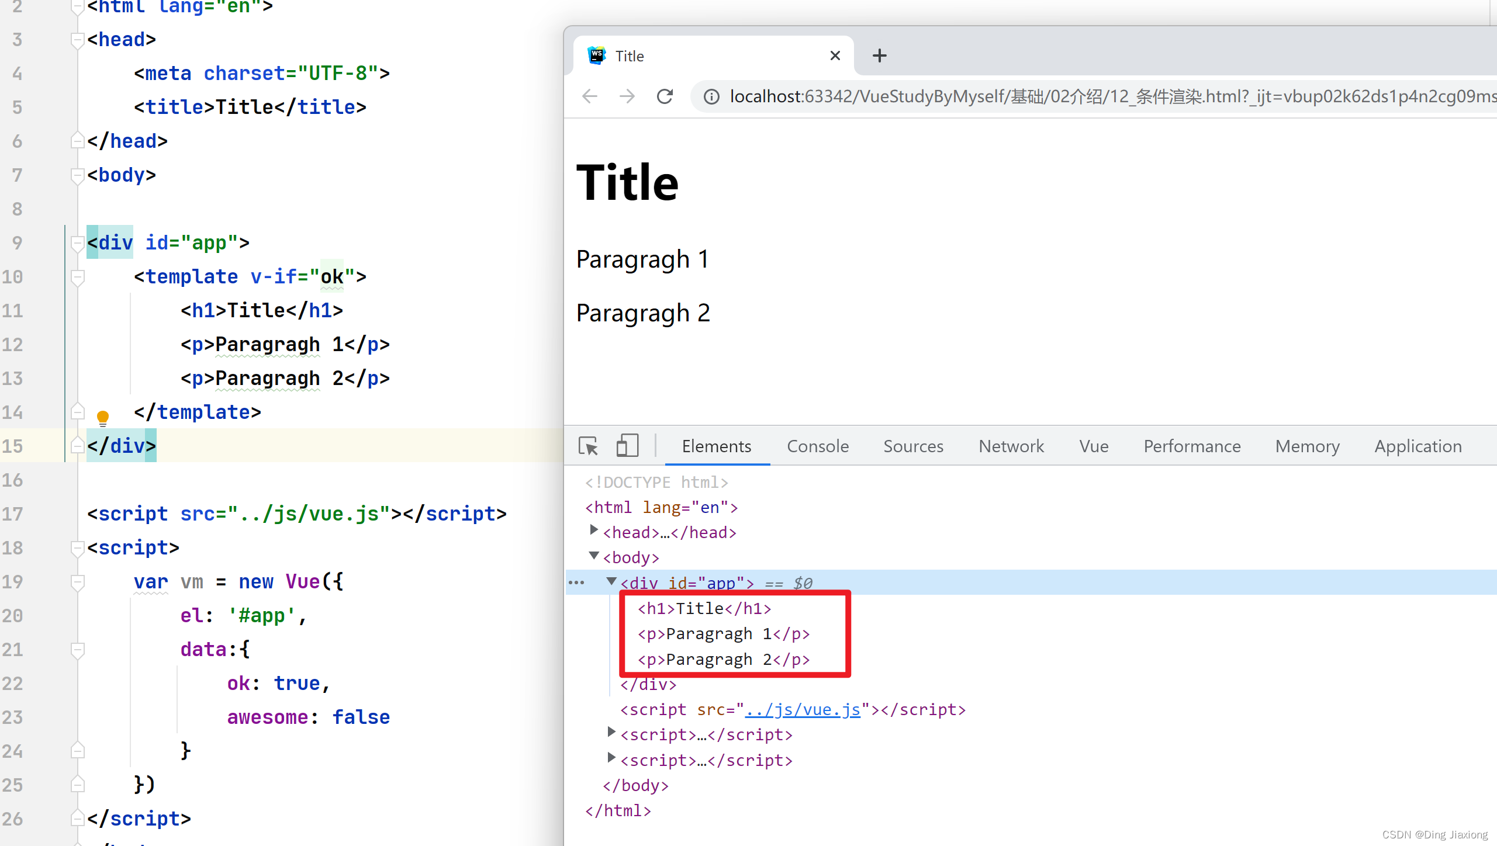Expand the head node in Elements tree

pos(594,531)
